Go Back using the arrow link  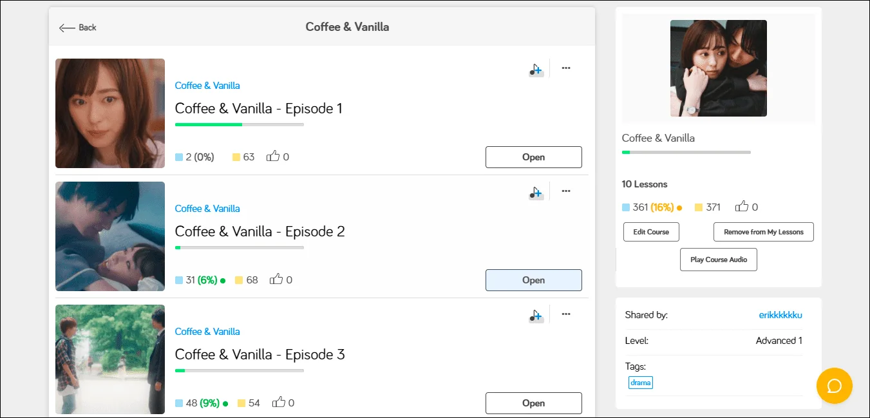click(x=78, y=28)
